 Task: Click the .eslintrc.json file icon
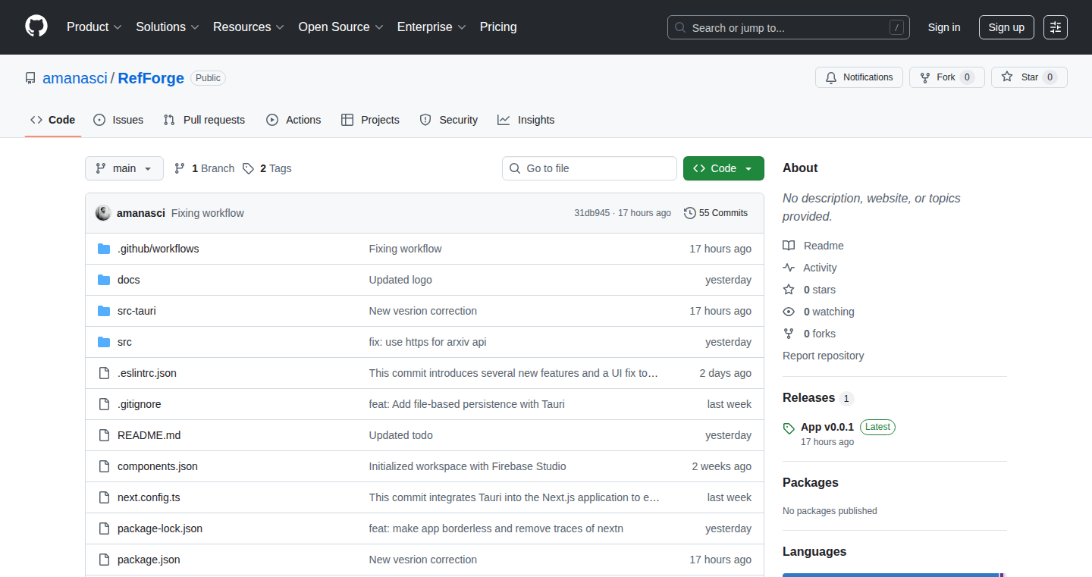(x=104, y=373)
